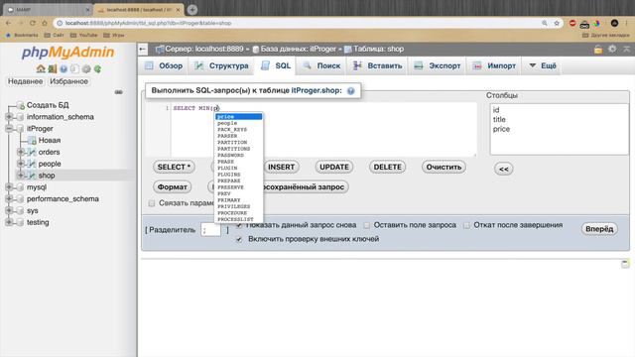Click the lock icon in the top bar

pyautogui.click(x=598, y=50)
